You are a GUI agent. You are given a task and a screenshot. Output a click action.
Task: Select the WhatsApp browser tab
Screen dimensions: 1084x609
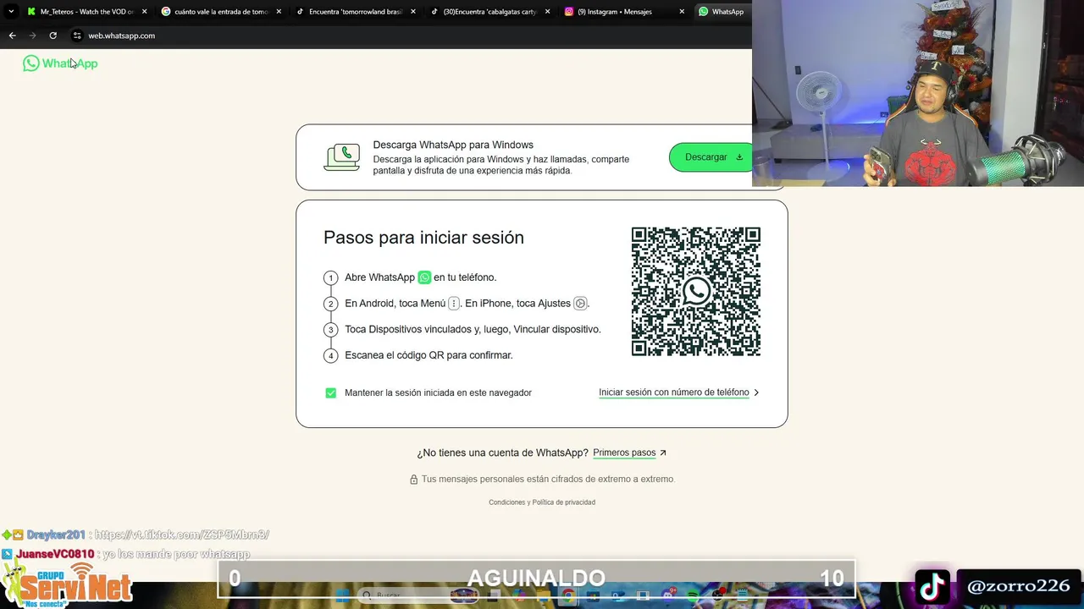tap(722, 12)
